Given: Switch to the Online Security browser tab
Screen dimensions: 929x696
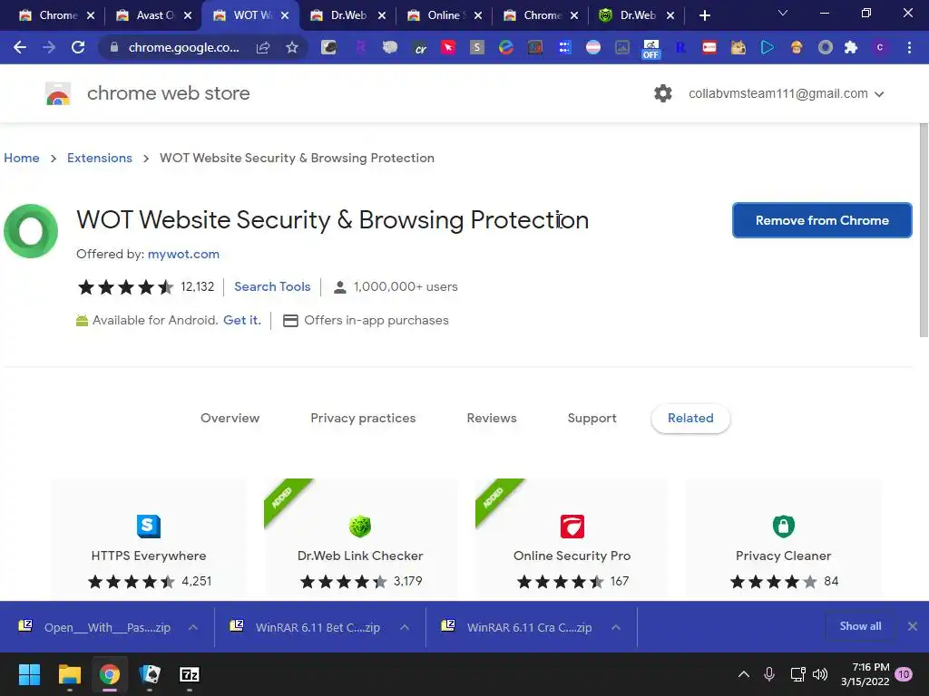Looking at the screenshot, I should point(445,15).
